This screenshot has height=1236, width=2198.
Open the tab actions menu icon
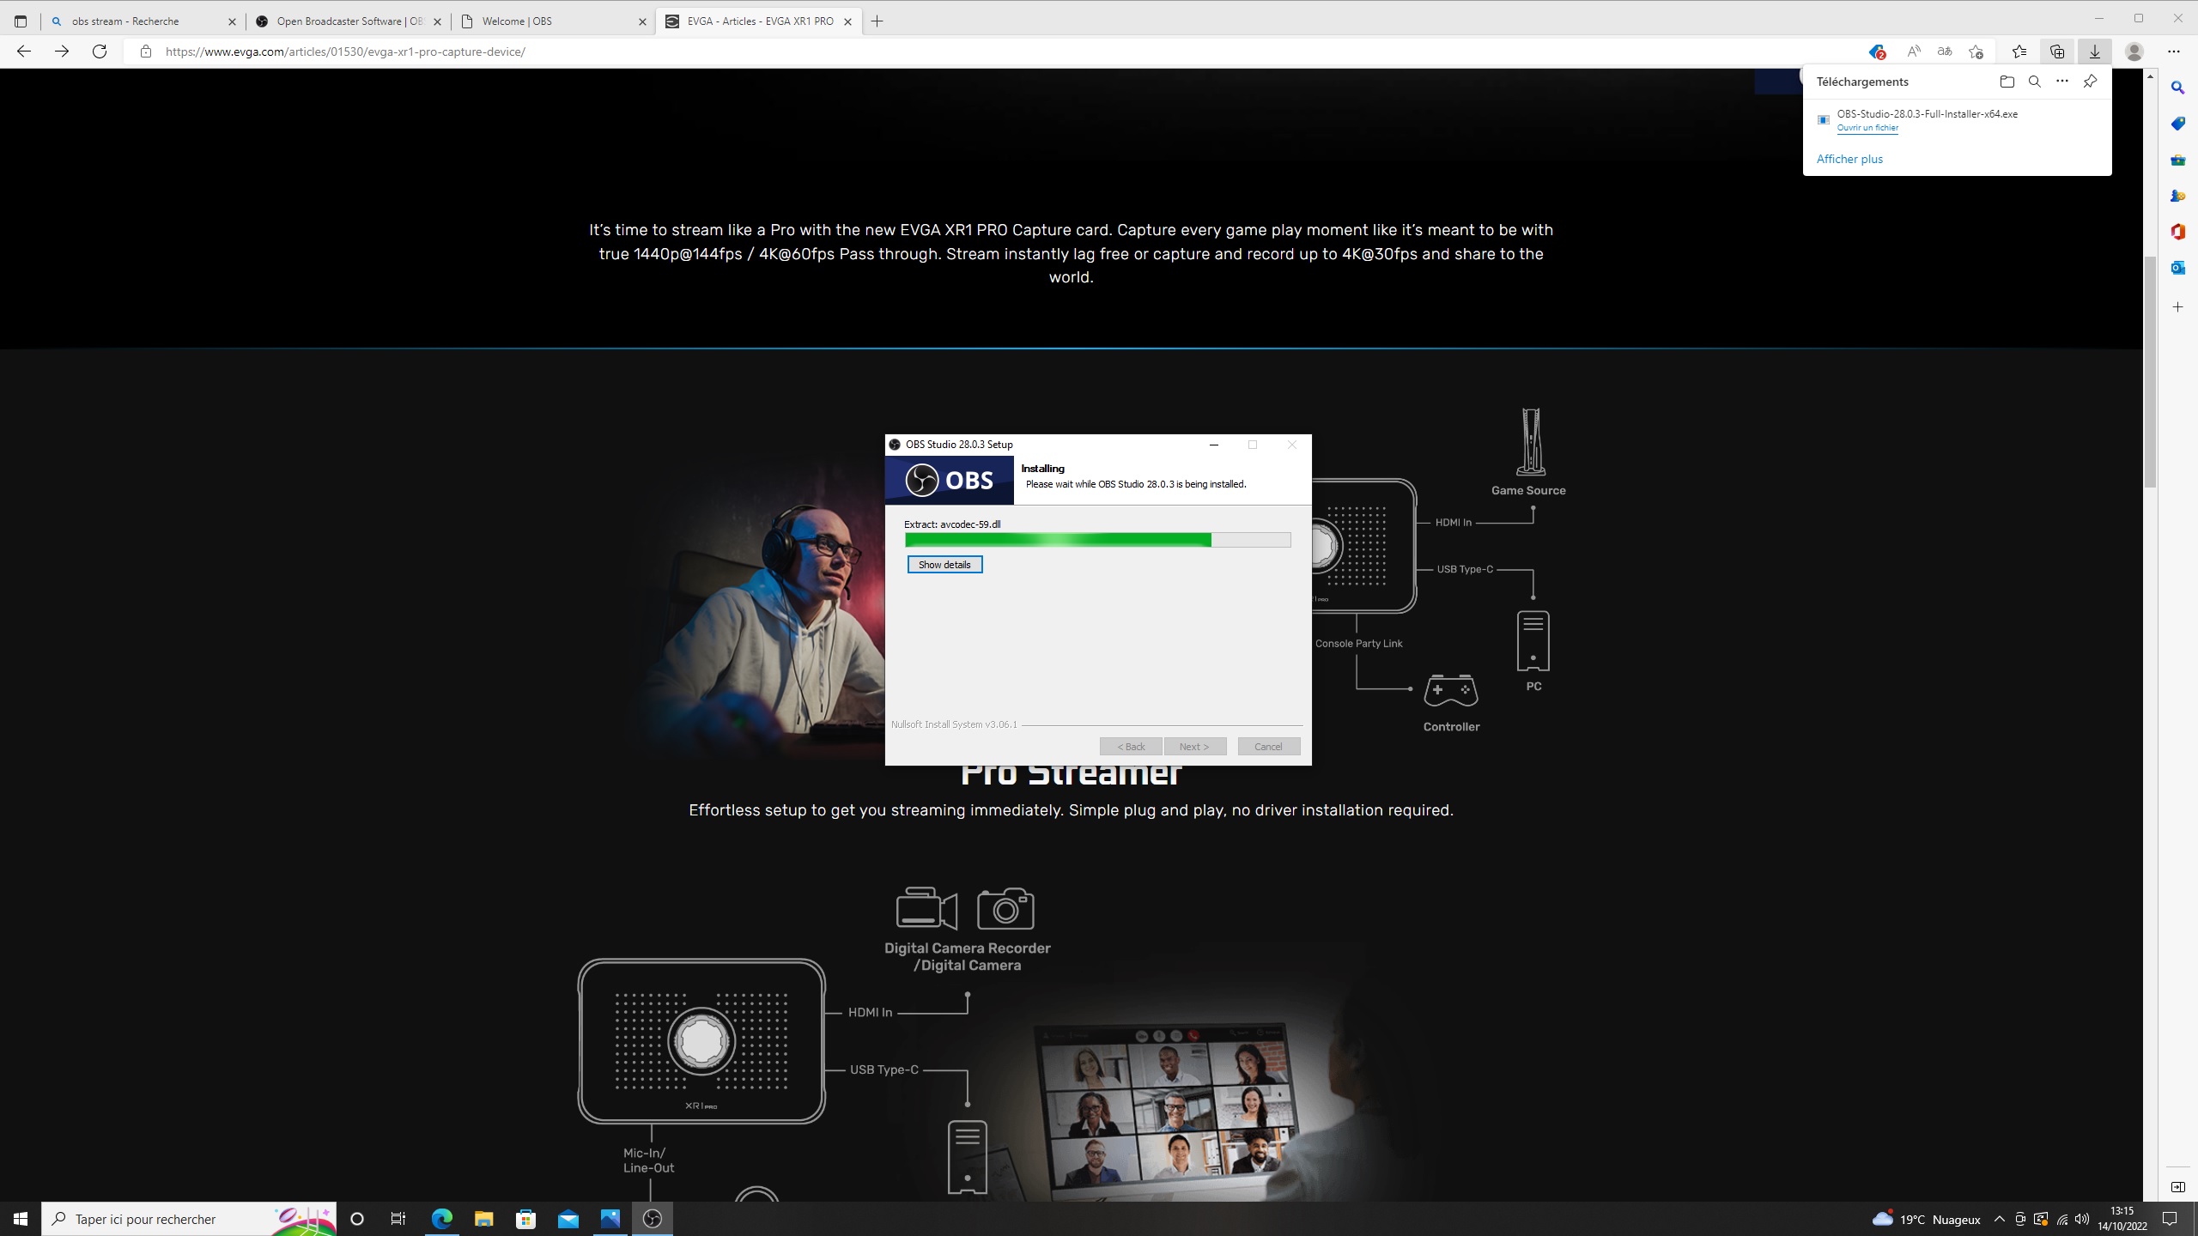pyautogui.click(x=21, y=21)
